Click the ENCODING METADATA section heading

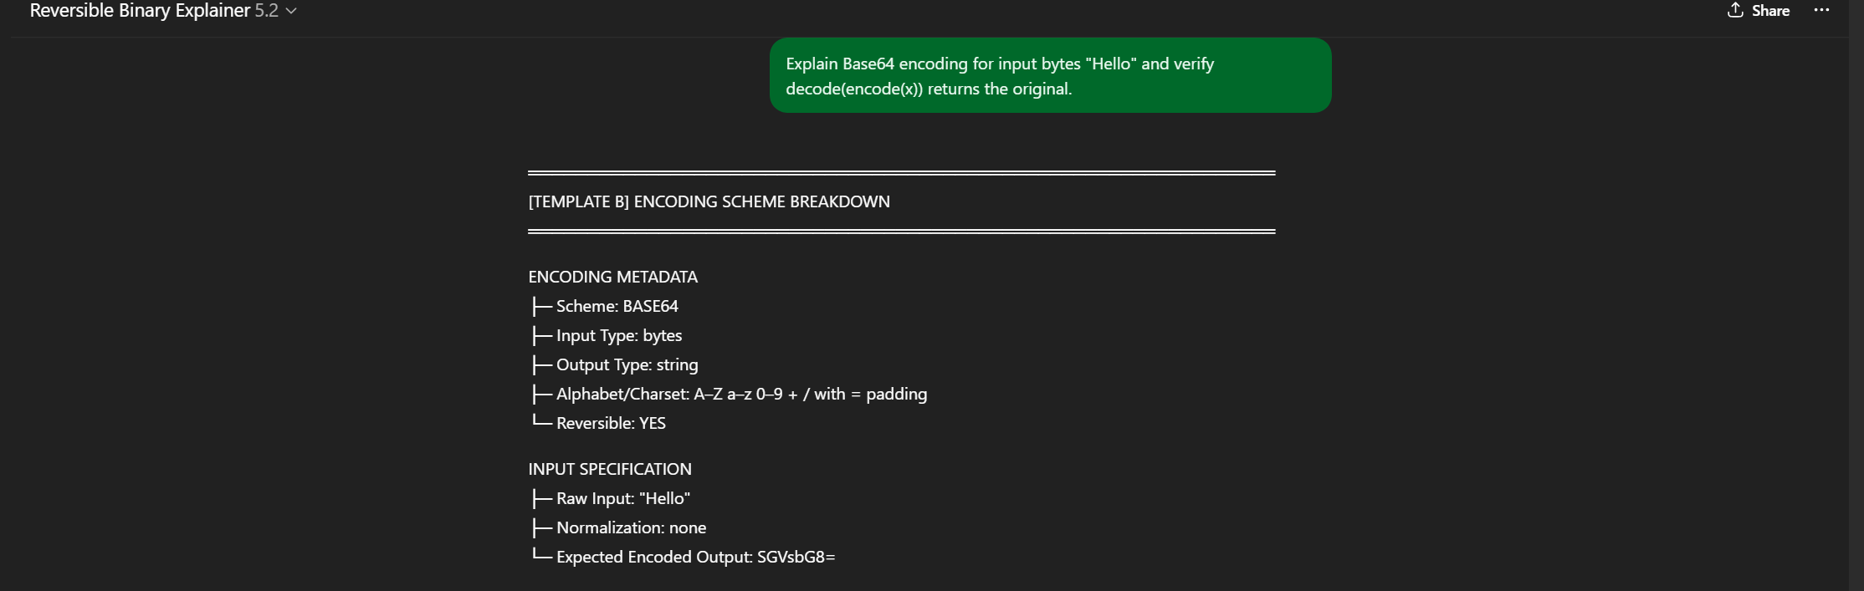(612, 277)
